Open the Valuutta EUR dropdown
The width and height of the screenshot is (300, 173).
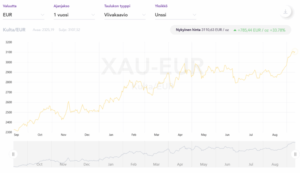23,15
